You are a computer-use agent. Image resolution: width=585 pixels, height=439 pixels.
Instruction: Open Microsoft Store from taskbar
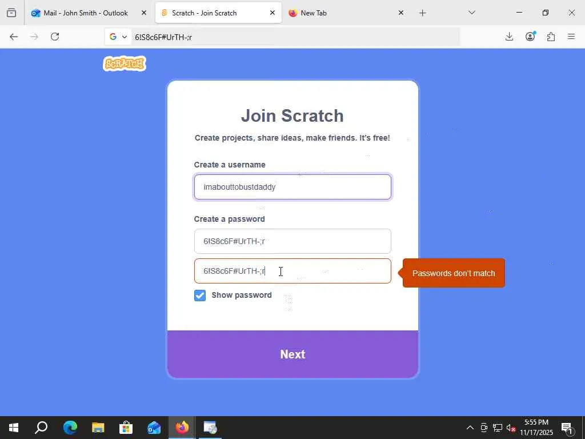click(126, 428)
